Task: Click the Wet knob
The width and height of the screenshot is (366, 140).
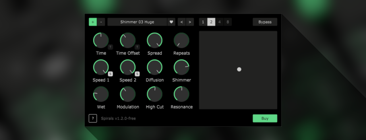Action: [x=101, y=94]
